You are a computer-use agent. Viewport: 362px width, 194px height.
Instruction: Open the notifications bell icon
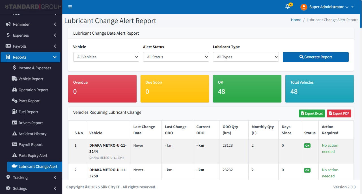coord(288,7)
